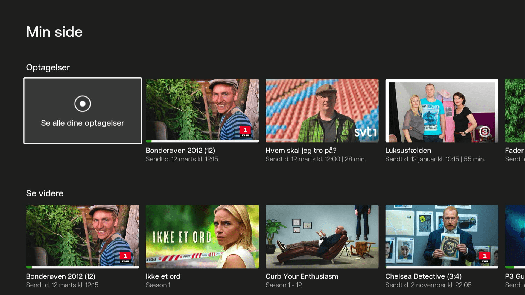
Task: Click the Curb Your Enthusiasm title text
Action: point(302,276)
